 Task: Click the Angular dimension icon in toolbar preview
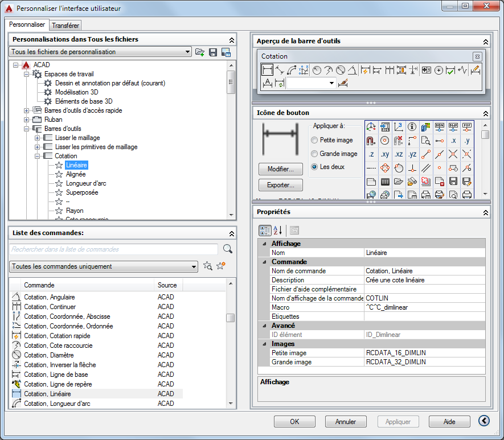(353, 69)
